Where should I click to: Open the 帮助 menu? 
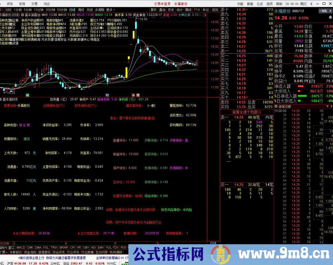click(279, 4)
